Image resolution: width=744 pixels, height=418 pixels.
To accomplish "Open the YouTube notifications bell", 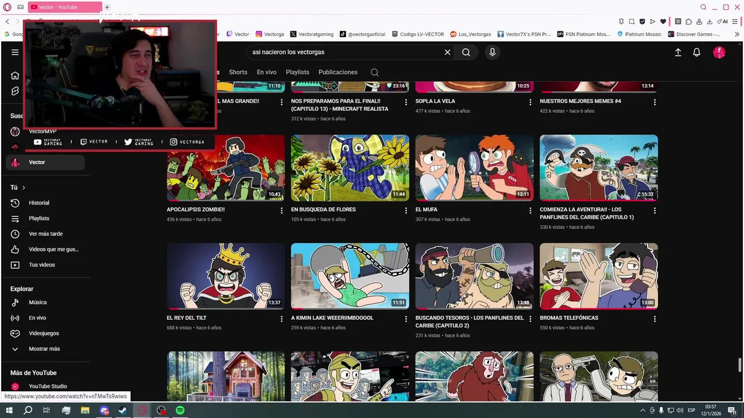I will pyautogui.click(x=696, y=52).
